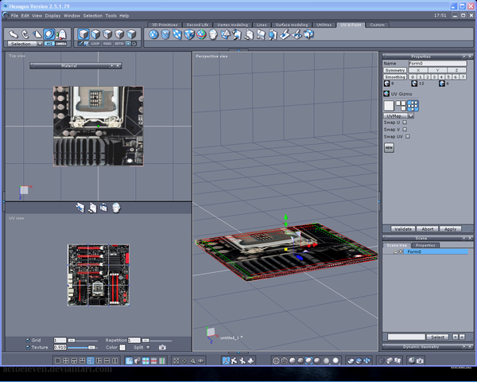Click the camera icon beside Split checkbox
This screenshot has height=382, width=477.
[x=162, y=347]
